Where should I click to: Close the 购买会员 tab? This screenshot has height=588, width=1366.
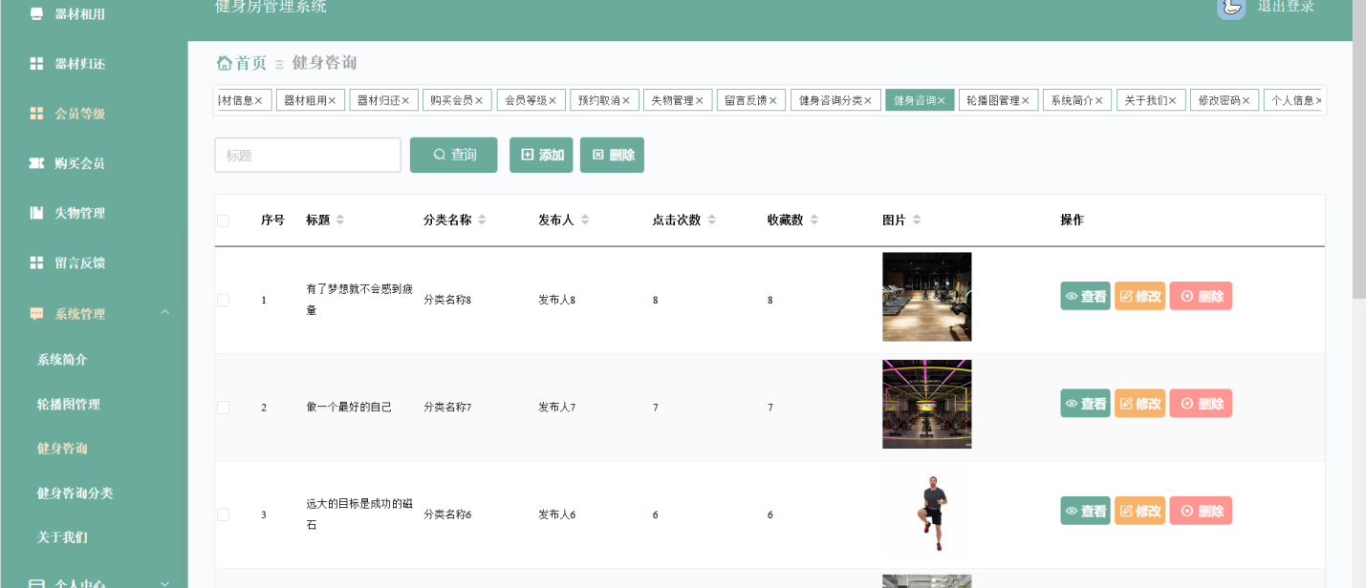coord(479,100)
